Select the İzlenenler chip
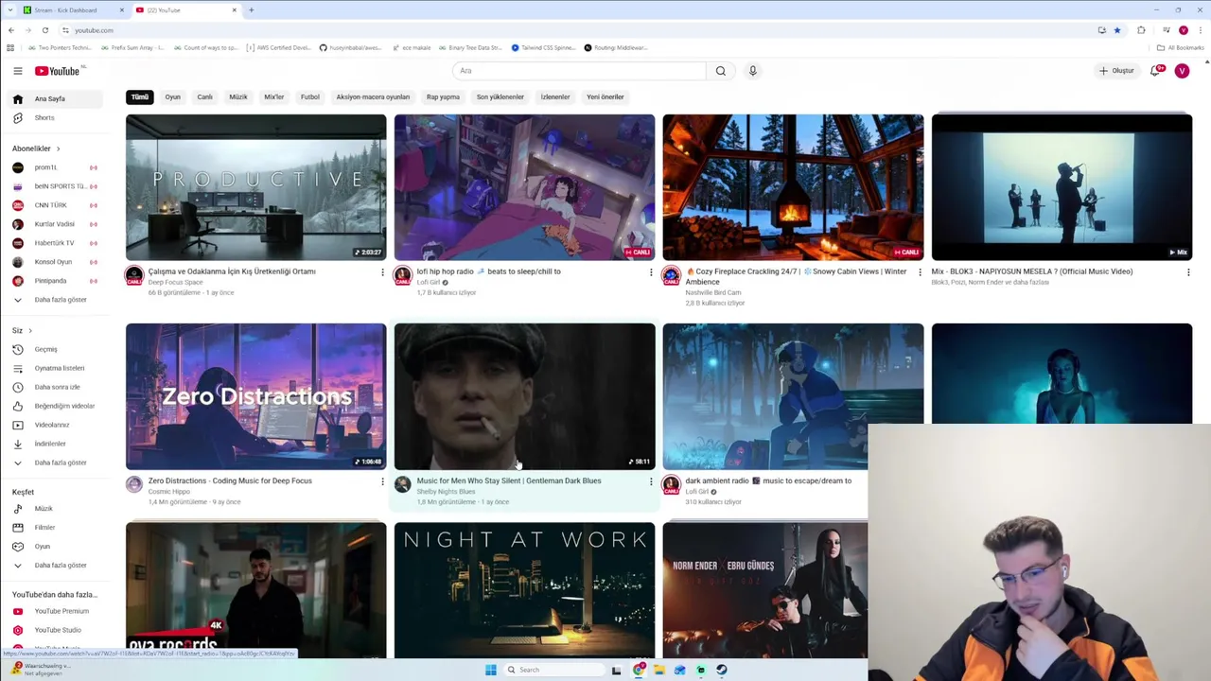 (555, 96)
